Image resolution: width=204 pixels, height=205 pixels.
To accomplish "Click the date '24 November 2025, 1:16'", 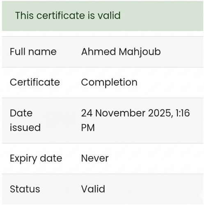I will click(x=135, y=113).
